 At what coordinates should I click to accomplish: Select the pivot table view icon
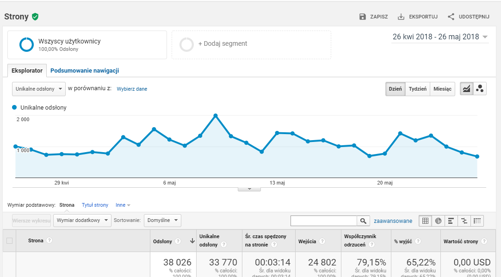(477, 221)
